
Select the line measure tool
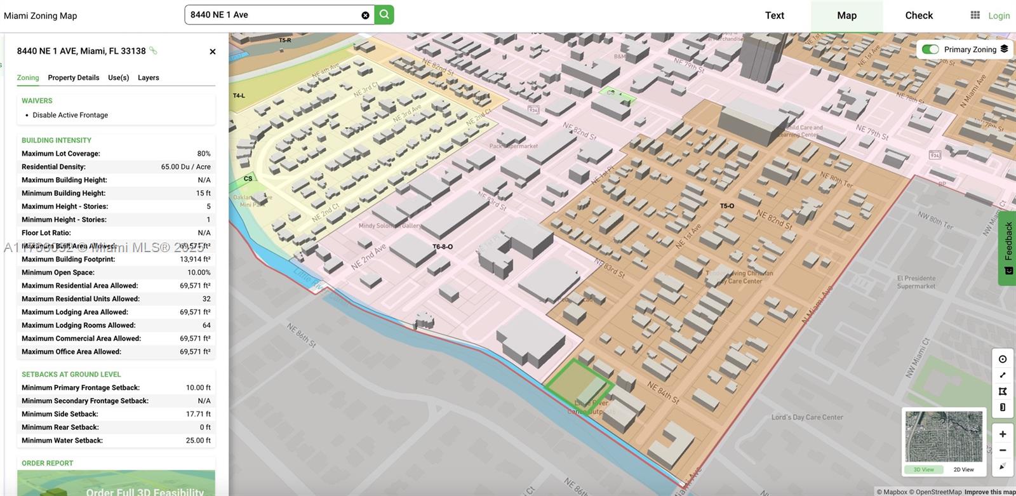click(1003, 375)
